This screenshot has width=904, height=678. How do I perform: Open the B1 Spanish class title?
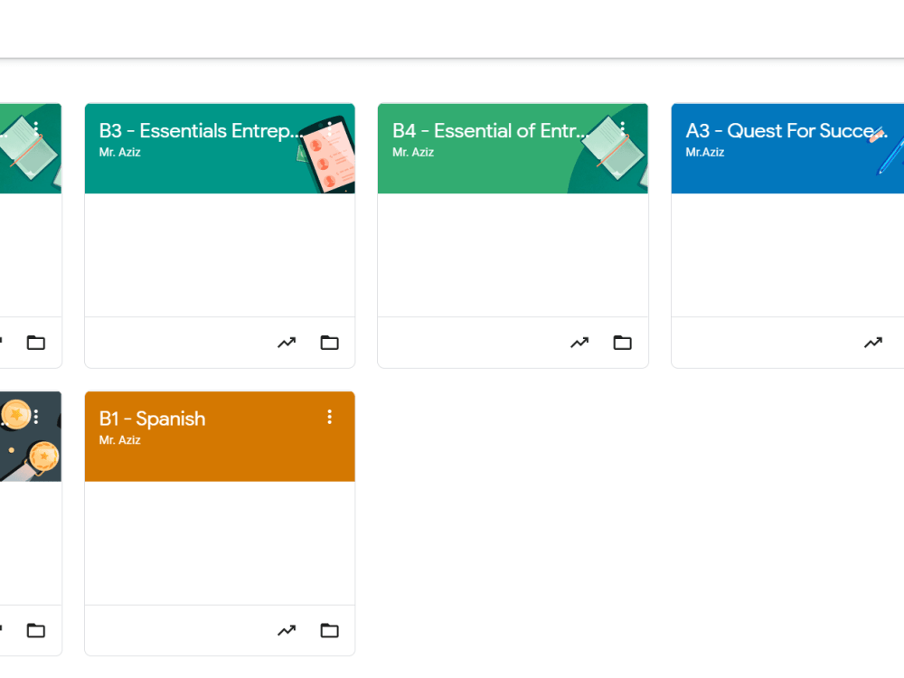pyautogui.click(x=152, y=419)
